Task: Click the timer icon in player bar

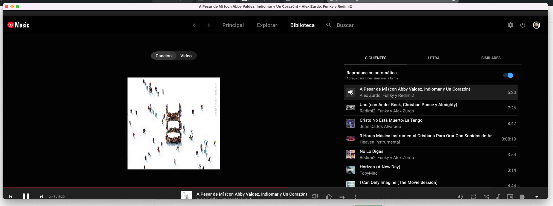Action: pos(522,196)
